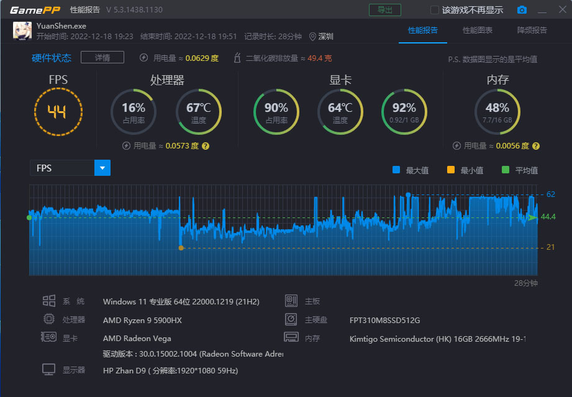This screenshot has height=397, width=572.
Task: Click the question mark beside memory power usage
Action: pyautogui.click(x=536, y=146)
